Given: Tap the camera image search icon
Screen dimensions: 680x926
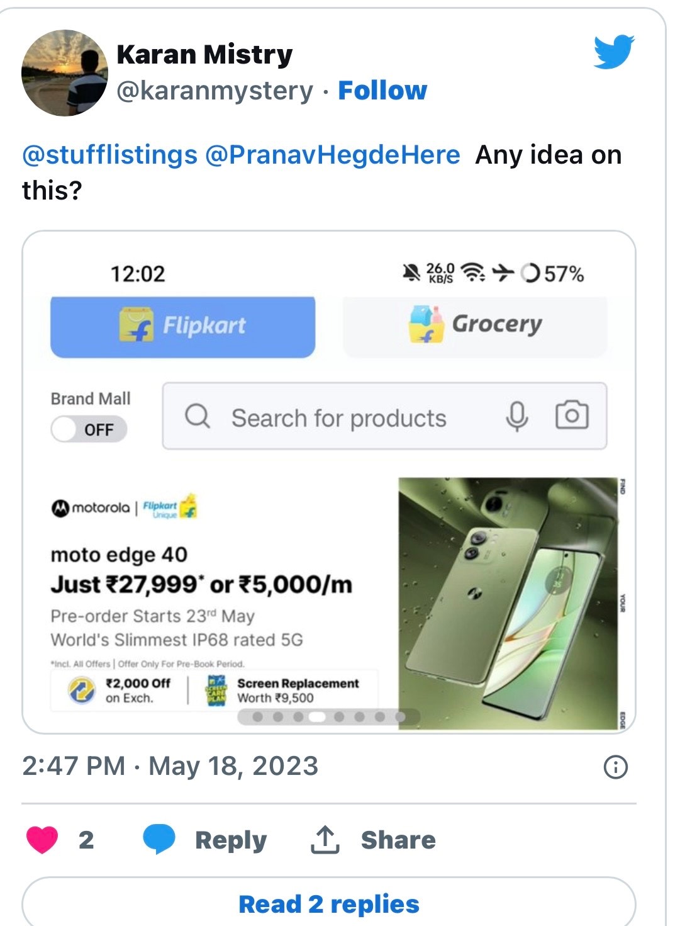Looking at the screenshot, I should (571, 415).
